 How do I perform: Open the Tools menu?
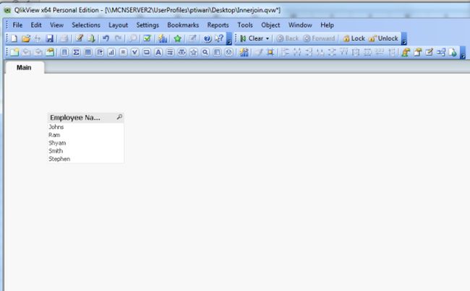coord(245,25)
